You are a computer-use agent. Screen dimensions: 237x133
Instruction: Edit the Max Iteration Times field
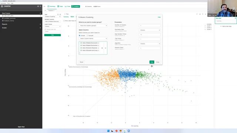[x=150, y=35]
